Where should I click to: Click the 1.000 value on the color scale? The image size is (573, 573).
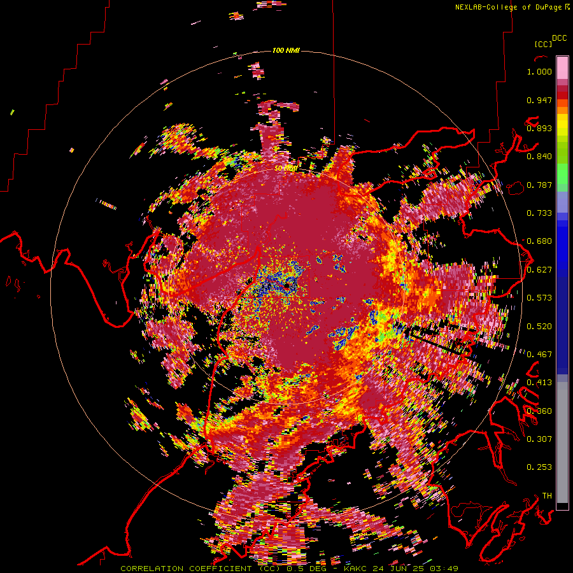click(x=539, y=71)
